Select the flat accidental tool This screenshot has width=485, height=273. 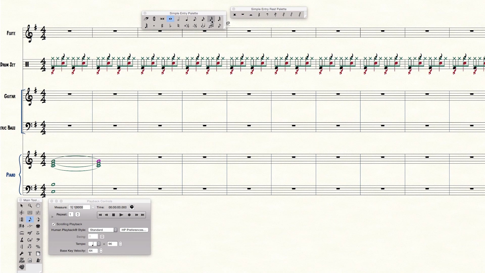[x=170, y=26]
